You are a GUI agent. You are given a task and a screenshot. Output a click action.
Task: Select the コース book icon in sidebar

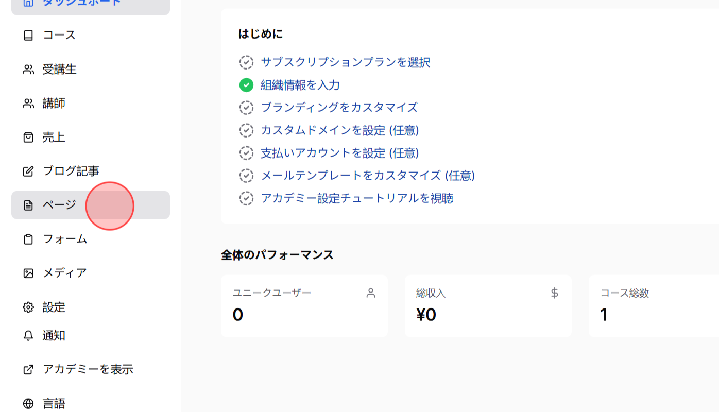[28, 35]
